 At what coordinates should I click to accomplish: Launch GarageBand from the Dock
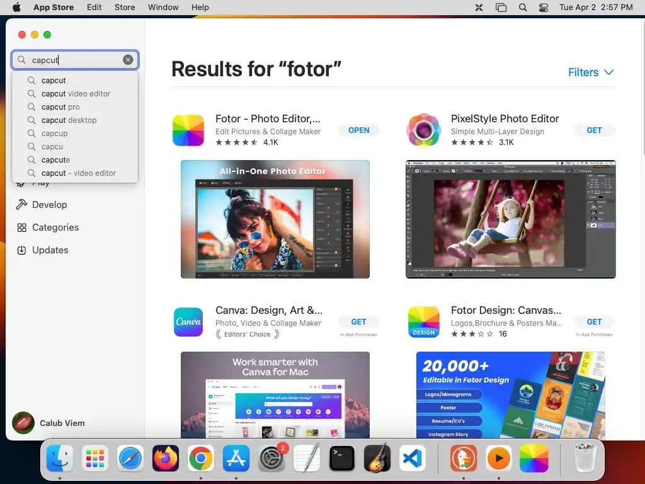click(x=377, y=458)
